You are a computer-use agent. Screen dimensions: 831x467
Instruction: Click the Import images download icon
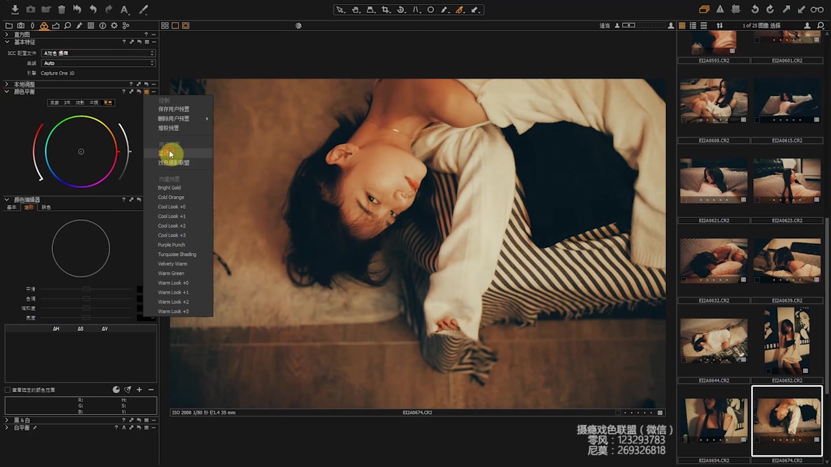point(15,10)
